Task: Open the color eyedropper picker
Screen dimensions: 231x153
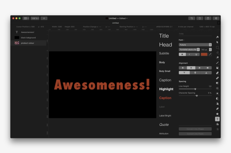Action: [x=210, y=54]
